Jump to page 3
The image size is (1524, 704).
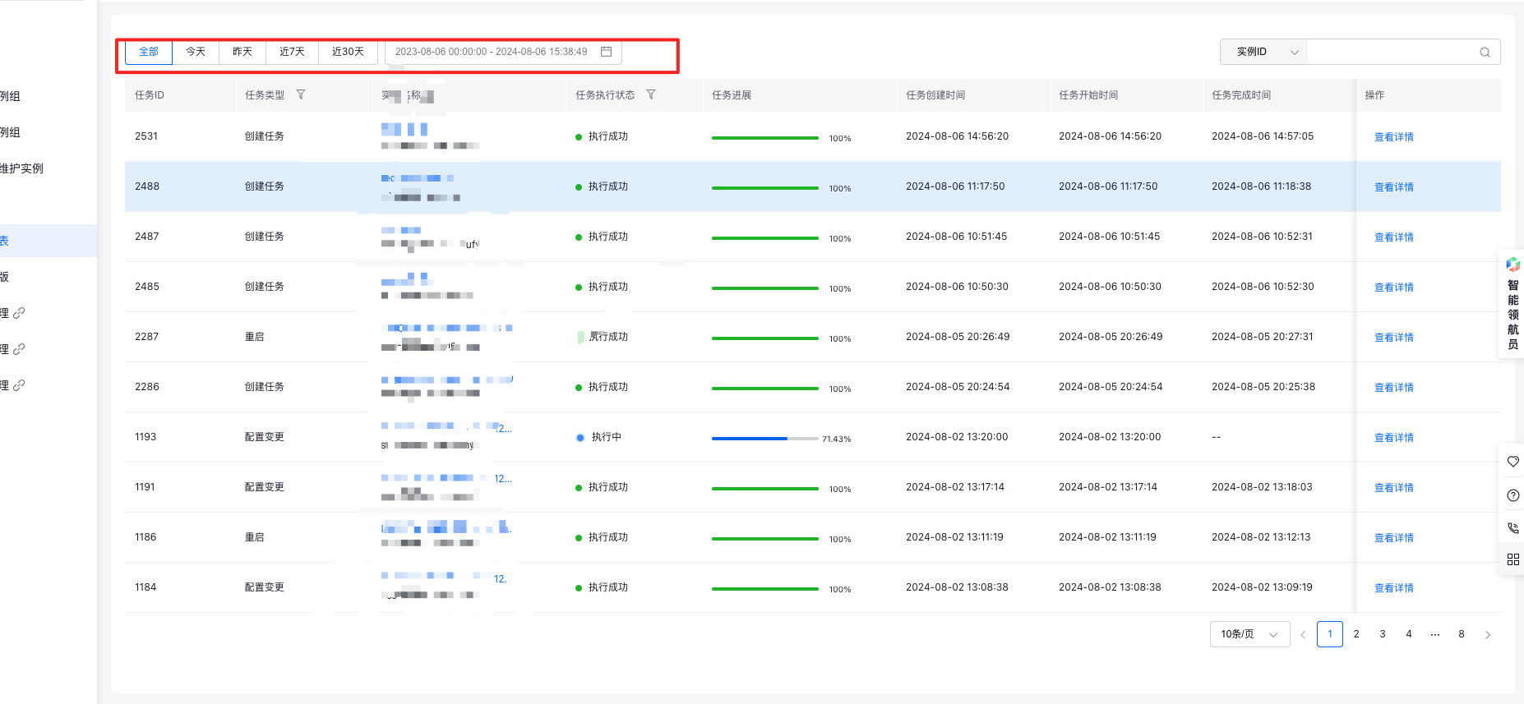pos(1383,634)
